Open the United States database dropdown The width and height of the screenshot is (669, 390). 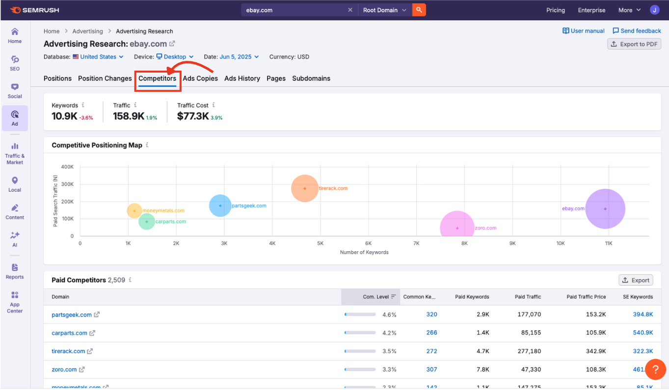click(98, 56)
